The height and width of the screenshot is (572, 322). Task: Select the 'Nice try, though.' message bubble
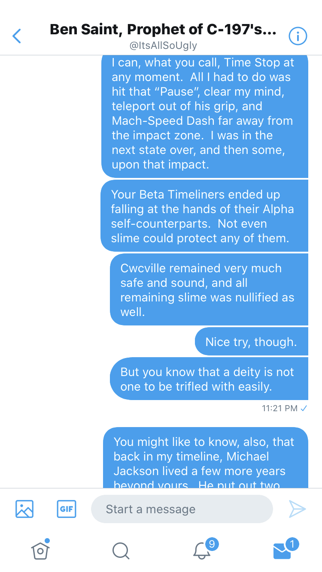pos(251,342)
